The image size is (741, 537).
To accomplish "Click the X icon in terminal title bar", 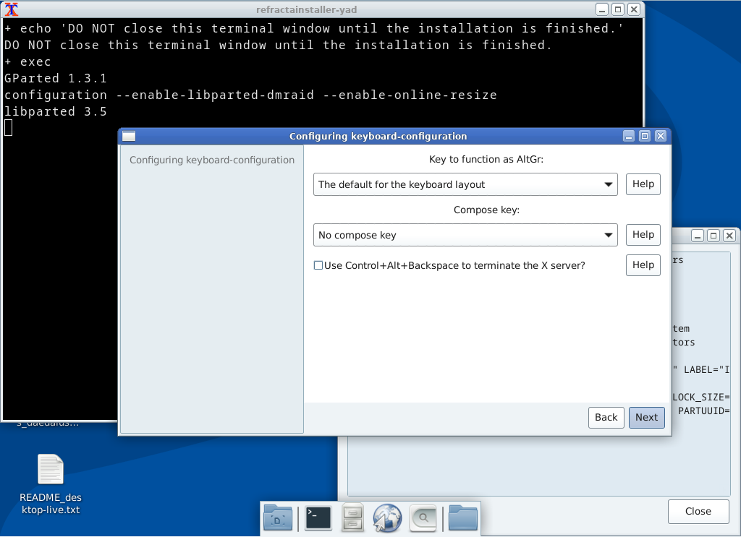I will click(12, 9).
